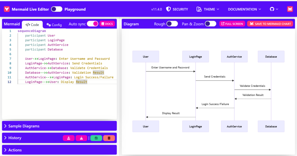This screenshot has width=297, height=156.
Task: Open the Documentation dropdown menu
Action: click(x=244, y=9)
